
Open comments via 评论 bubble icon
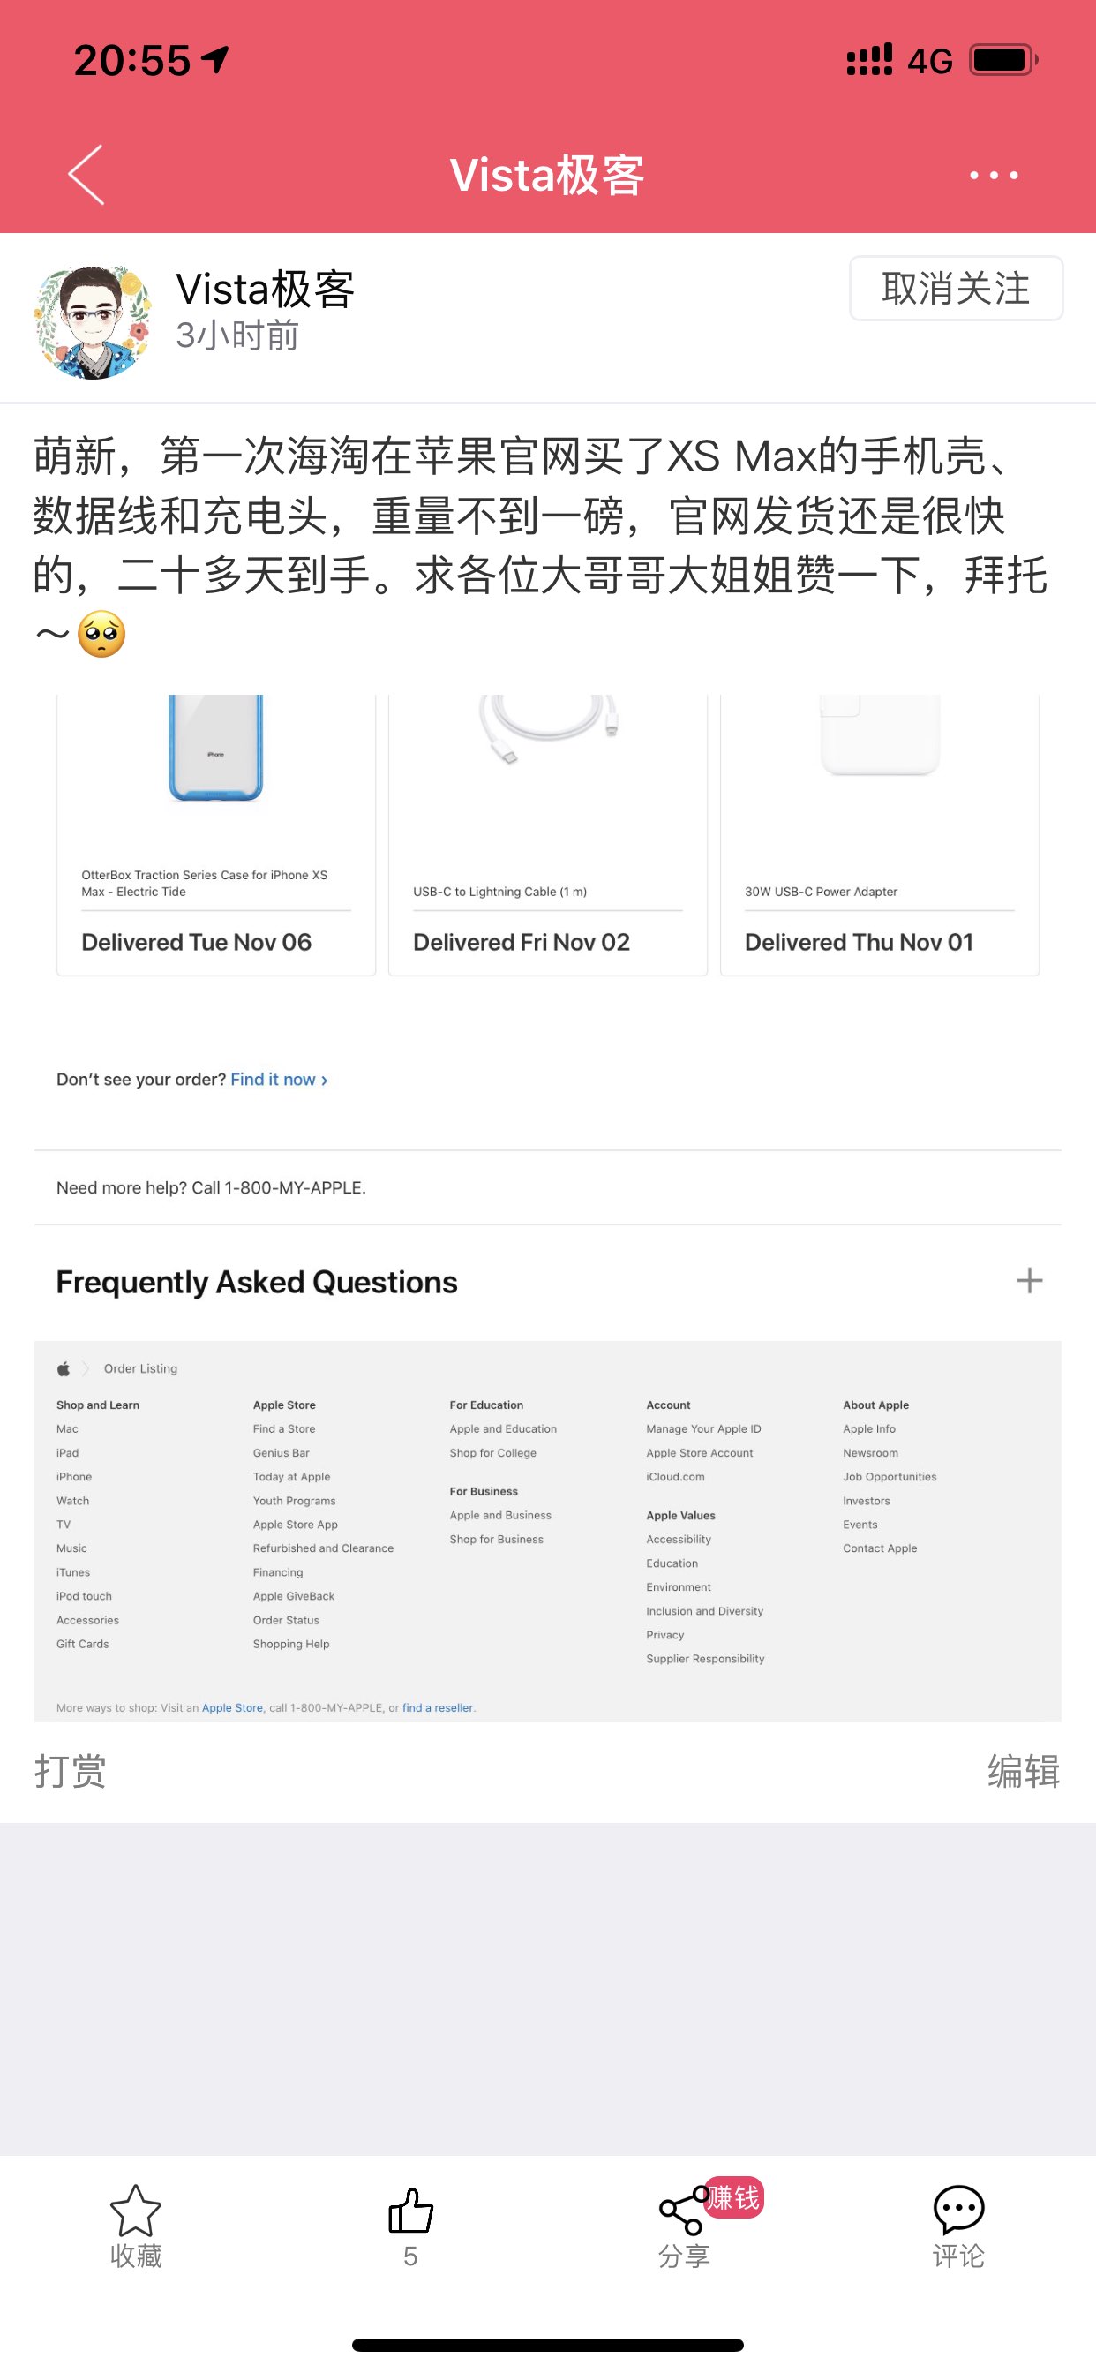click(958, 2210)
